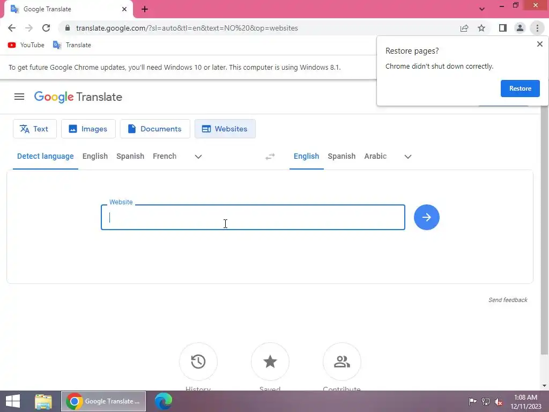The image size is (549, 412).
Task: Select Spanish as target language
Action: [x=342, y=156]
